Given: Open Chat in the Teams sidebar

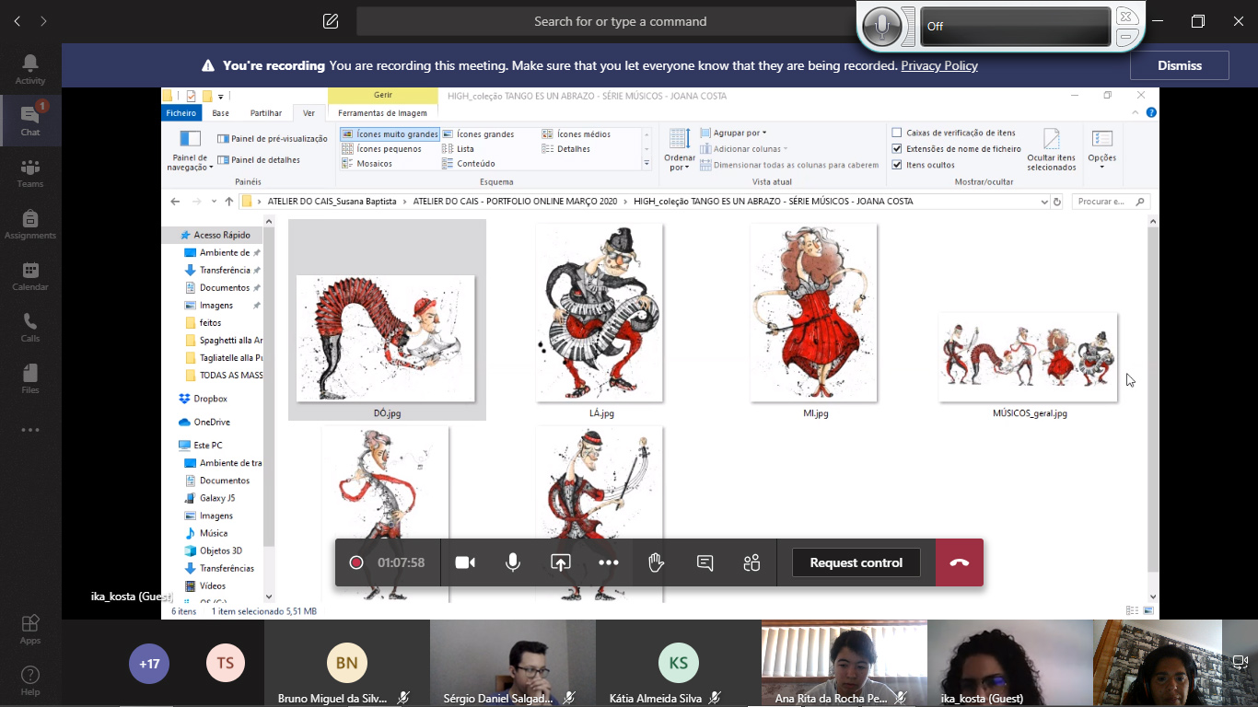Looking at the screenshot, I should pyautogui.click(x=30, y=121).
